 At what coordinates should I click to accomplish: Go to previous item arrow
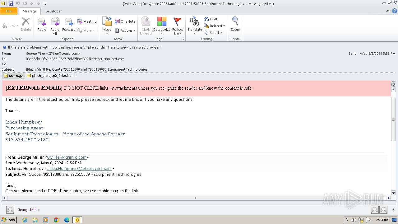coord(32,3)
